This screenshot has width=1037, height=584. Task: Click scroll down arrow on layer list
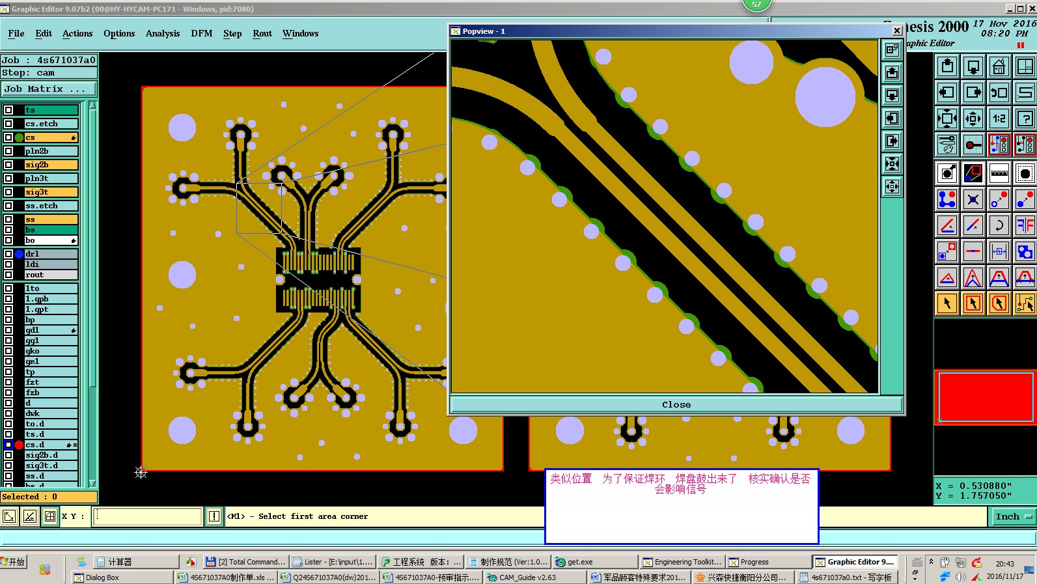point(92,483)
